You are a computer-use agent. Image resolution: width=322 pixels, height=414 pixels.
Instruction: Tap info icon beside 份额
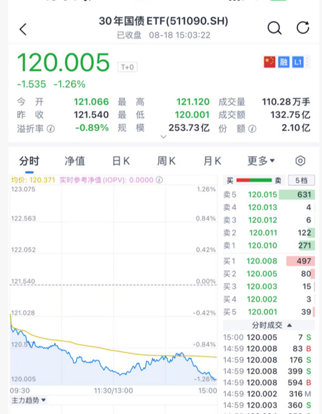[x=252, y=129]
